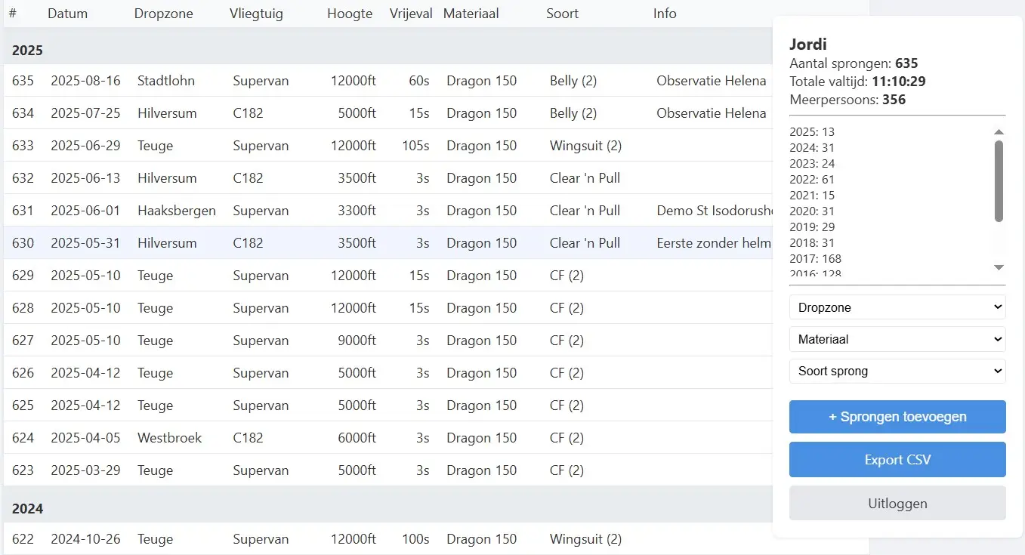Click Uitloggen to log out
Screen dimensions: 1025x555
tap(897, 503)
